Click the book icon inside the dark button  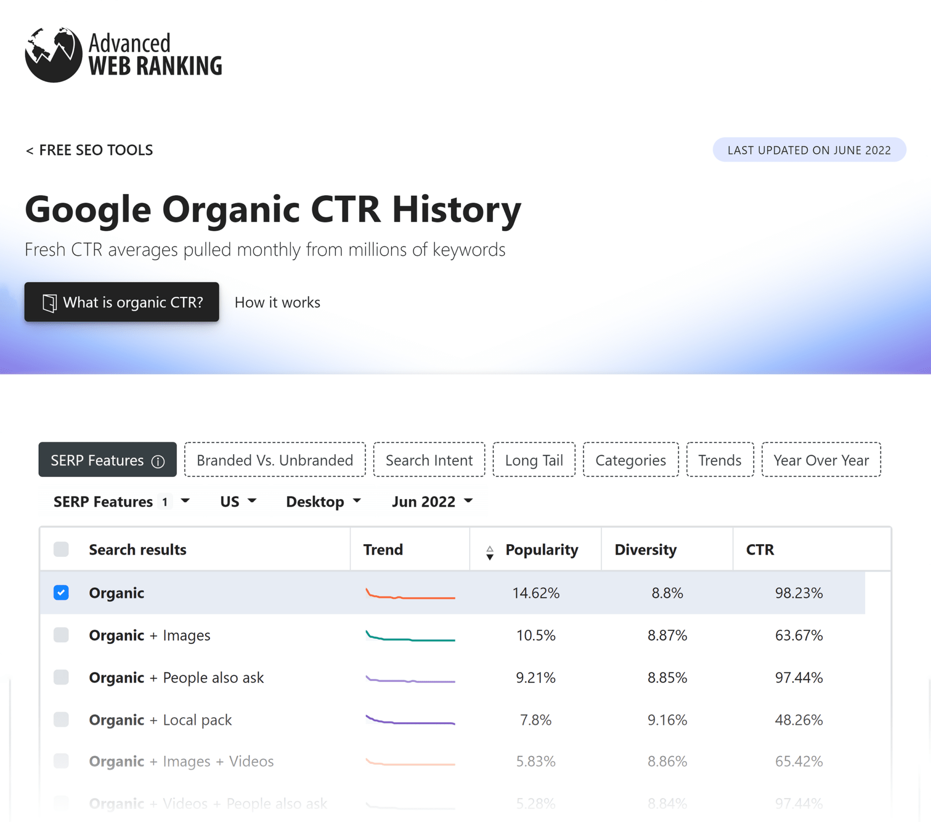tap(49, 302)
